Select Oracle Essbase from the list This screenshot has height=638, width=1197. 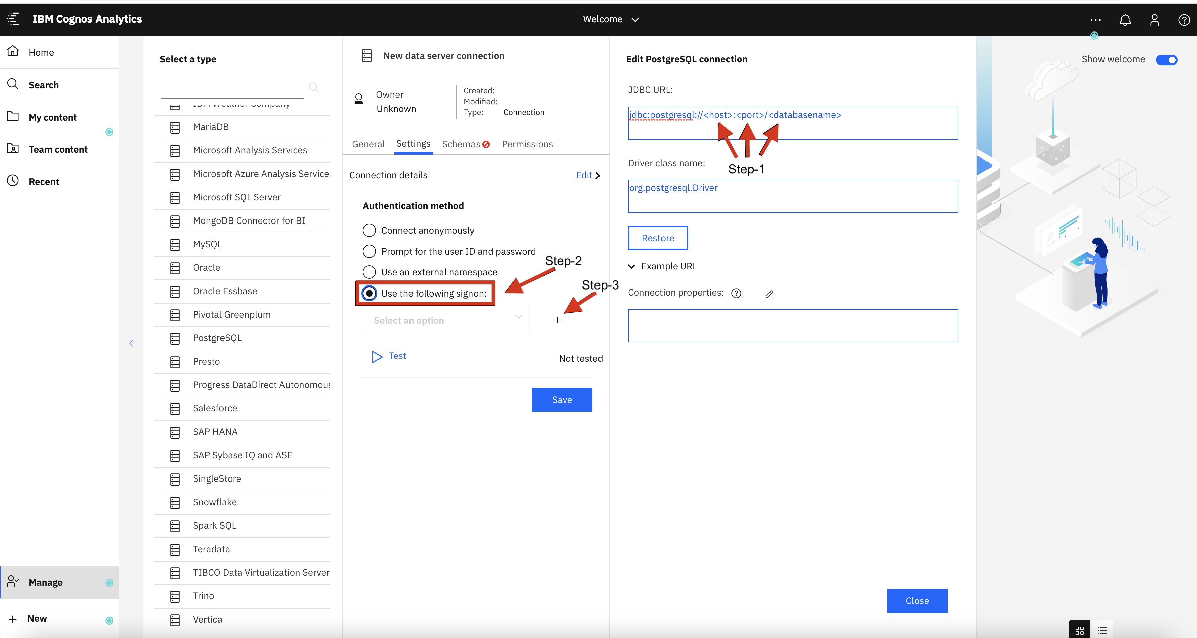(x=242, y=291)
